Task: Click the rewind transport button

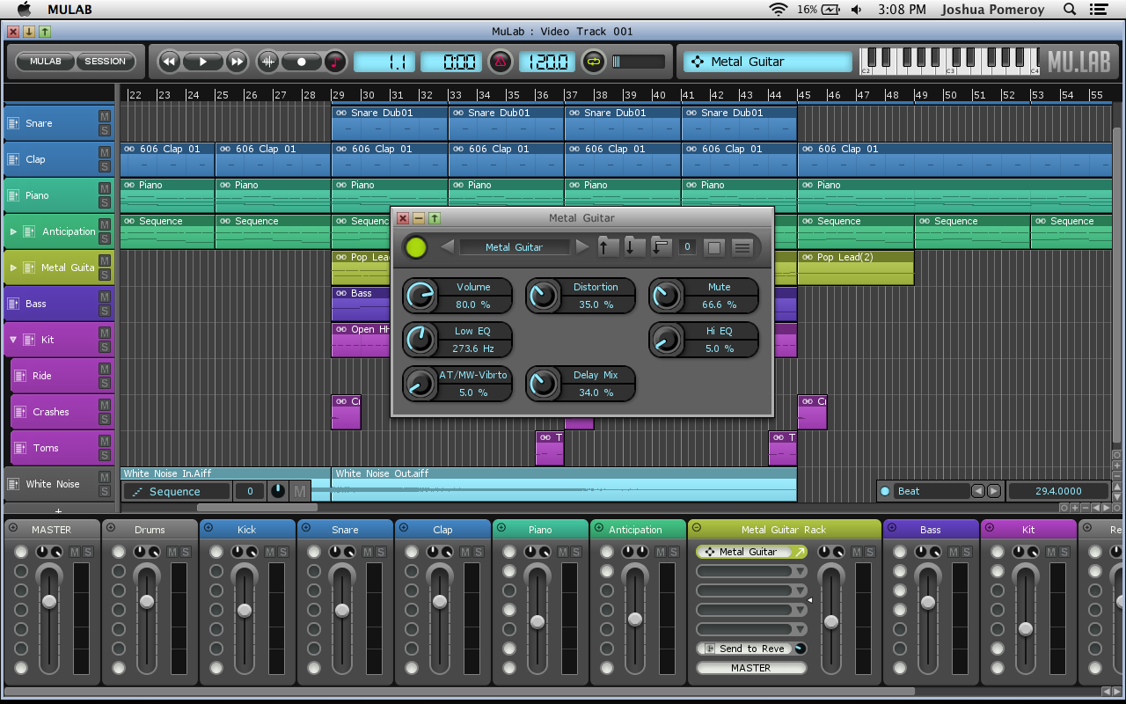Action: (x=169, y=62)
